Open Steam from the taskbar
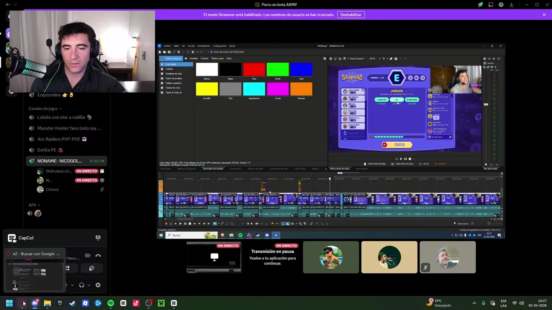552x310 pixels. 72,303
